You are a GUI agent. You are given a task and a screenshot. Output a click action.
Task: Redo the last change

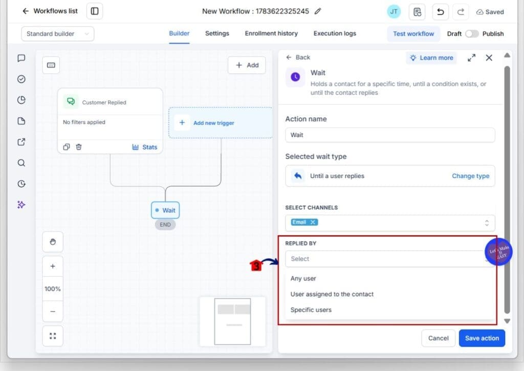click(461, 12)
